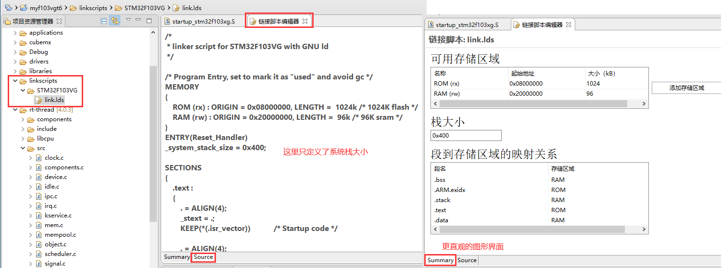The width and height of the screenshot is (722, 268).
Task: Click the device.c file icon
Action: pyautogui.click(x=38, y=177)
